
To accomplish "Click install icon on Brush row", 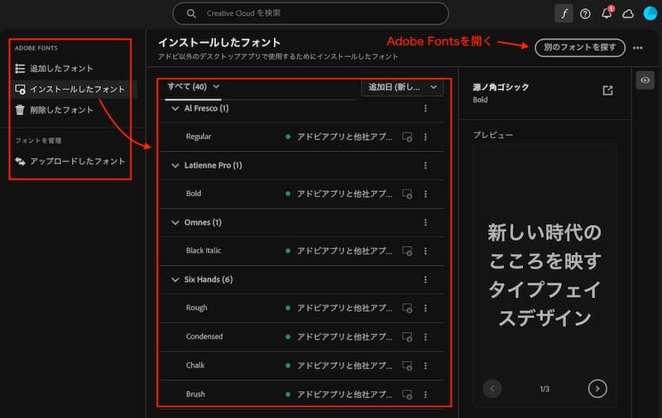I will [407, 394].
